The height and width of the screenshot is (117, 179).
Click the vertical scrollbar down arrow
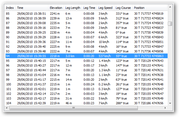point(170,103)
